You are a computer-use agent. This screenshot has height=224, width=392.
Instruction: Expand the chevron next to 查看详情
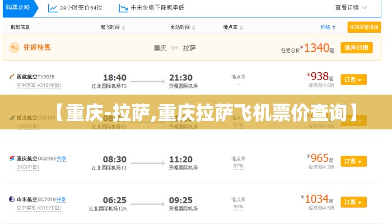(x=365, y=7)
